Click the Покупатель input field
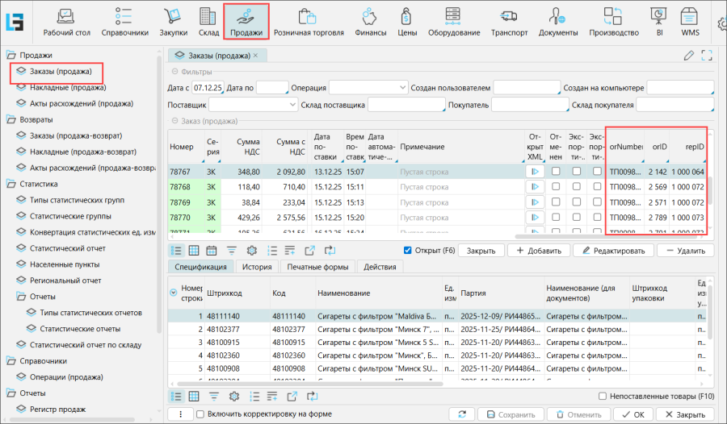The height and width of the screenshot is (424, 727). tap(529, 105)
